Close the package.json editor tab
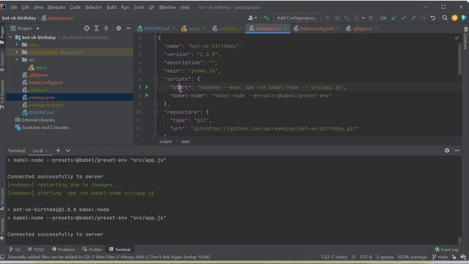The image size is (469, 264). [x=286, y=29]
